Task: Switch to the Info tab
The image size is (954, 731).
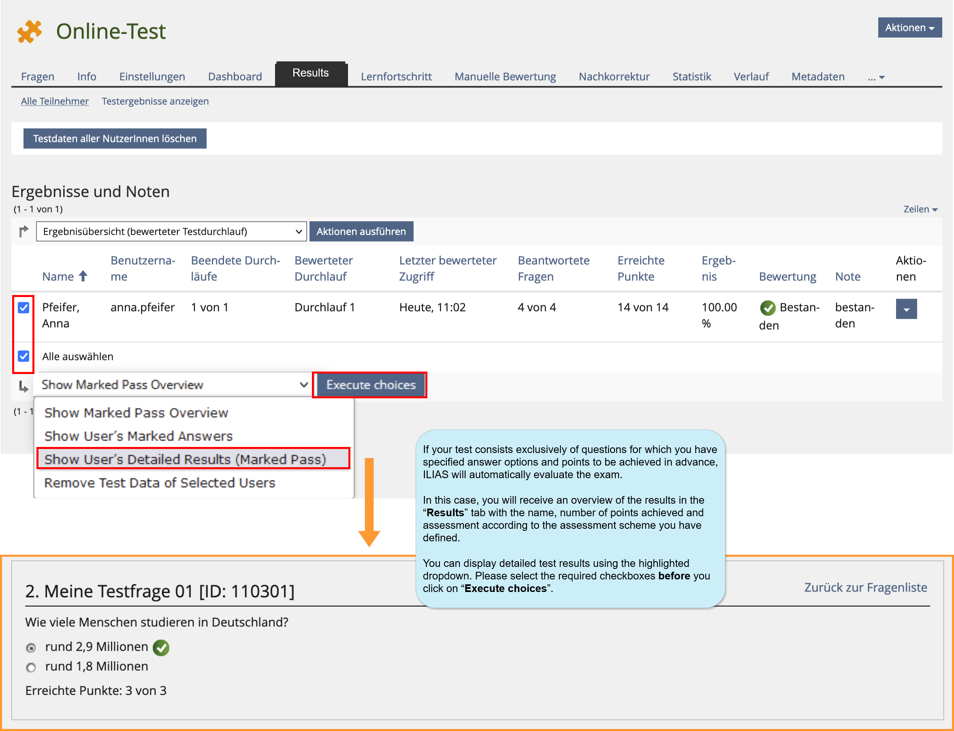Action: 87,77
